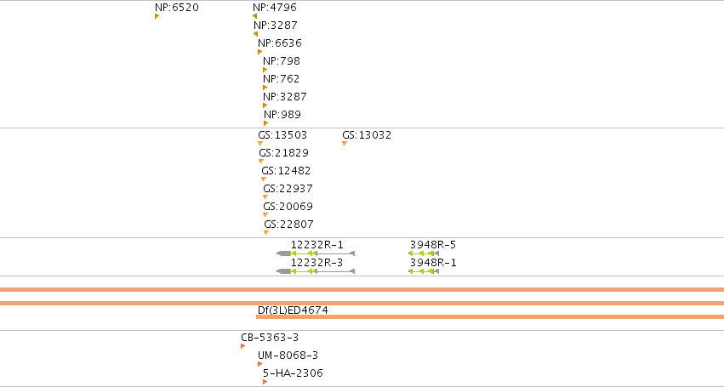Click the insertion marker under GS:20069
This screenshot has height=387, width=724.
265,215
